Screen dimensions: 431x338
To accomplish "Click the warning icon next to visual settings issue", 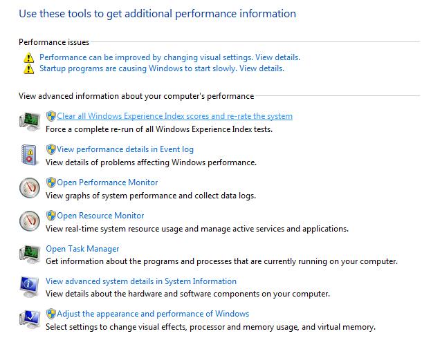I will (x=28, y=58).
